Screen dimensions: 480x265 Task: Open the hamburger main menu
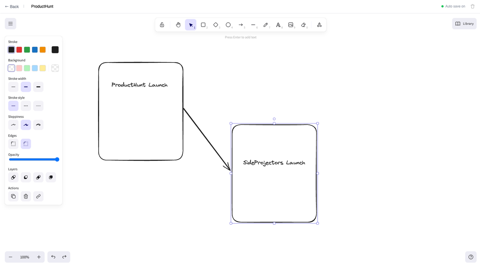[x=10, y=24]
